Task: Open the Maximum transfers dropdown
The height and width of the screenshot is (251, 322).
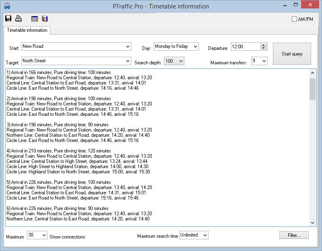Action: point(264,61)
